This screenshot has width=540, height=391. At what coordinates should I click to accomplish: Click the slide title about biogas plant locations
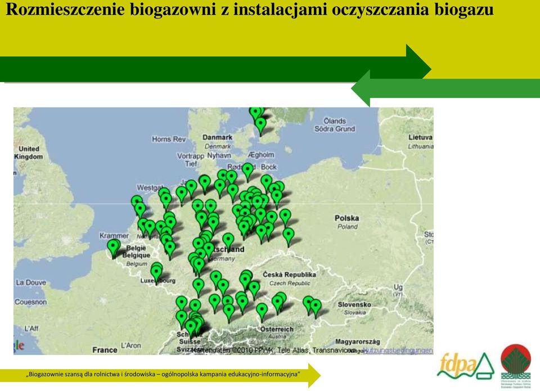[x=250, y=10]
